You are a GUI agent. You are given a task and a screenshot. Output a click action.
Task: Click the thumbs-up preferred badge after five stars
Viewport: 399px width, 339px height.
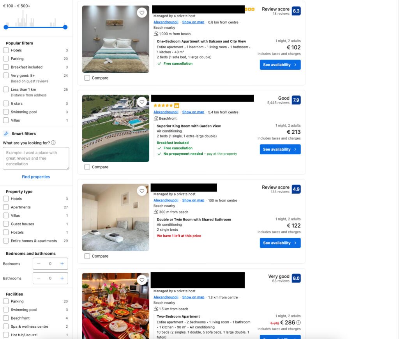(x=177, y=105)
